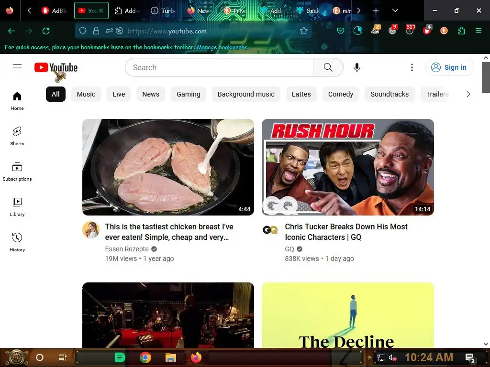Switch to the Add-ons tab

tap(127, 11)
